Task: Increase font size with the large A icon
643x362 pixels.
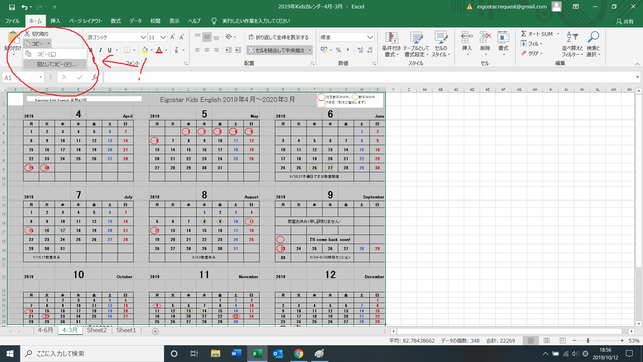Action: point(172,37)
